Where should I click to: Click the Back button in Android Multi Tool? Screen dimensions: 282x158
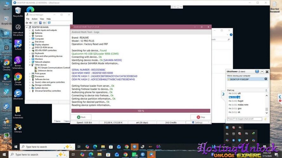(x=81, y=117)
